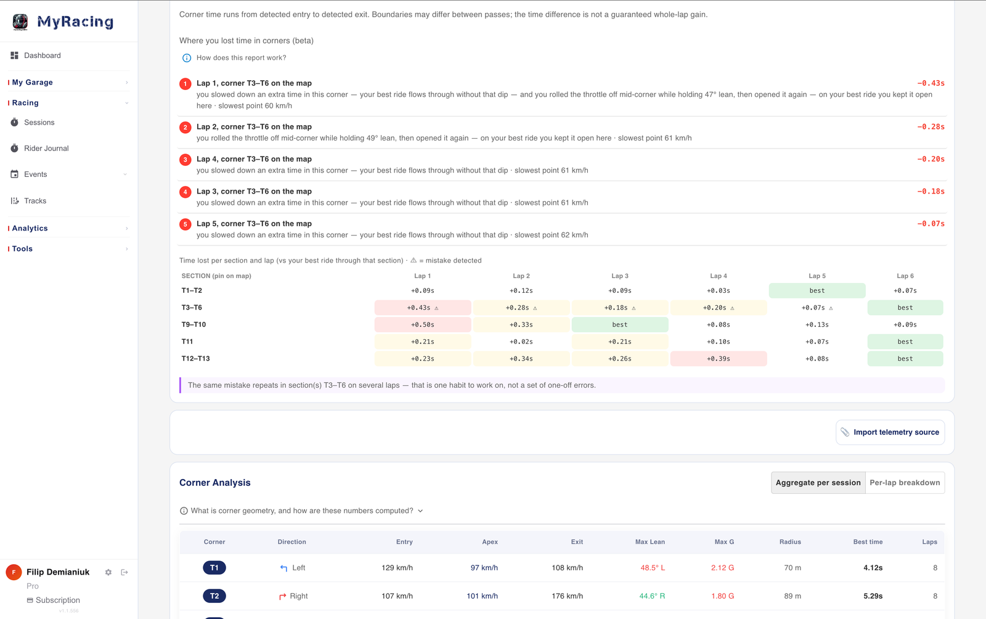Image resolution: width=986 pixels, height=619 pixels.
Task: Click the Rider Journal icon
Action: click(x=14, y=148)
